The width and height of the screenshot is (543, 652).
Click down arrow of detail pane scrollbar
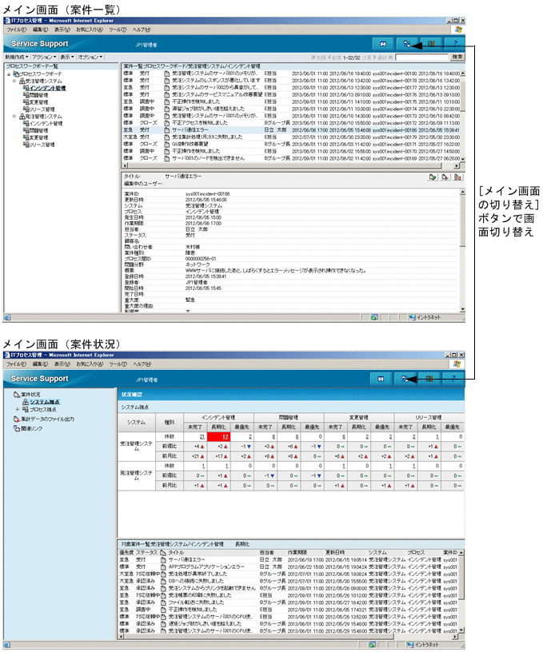pyautogui.click(x=463, y=309)
